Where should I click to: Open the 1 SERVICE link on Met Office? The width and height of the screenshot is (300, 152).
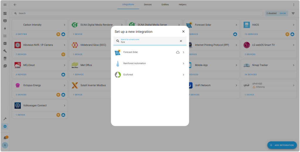pos(78,75)
